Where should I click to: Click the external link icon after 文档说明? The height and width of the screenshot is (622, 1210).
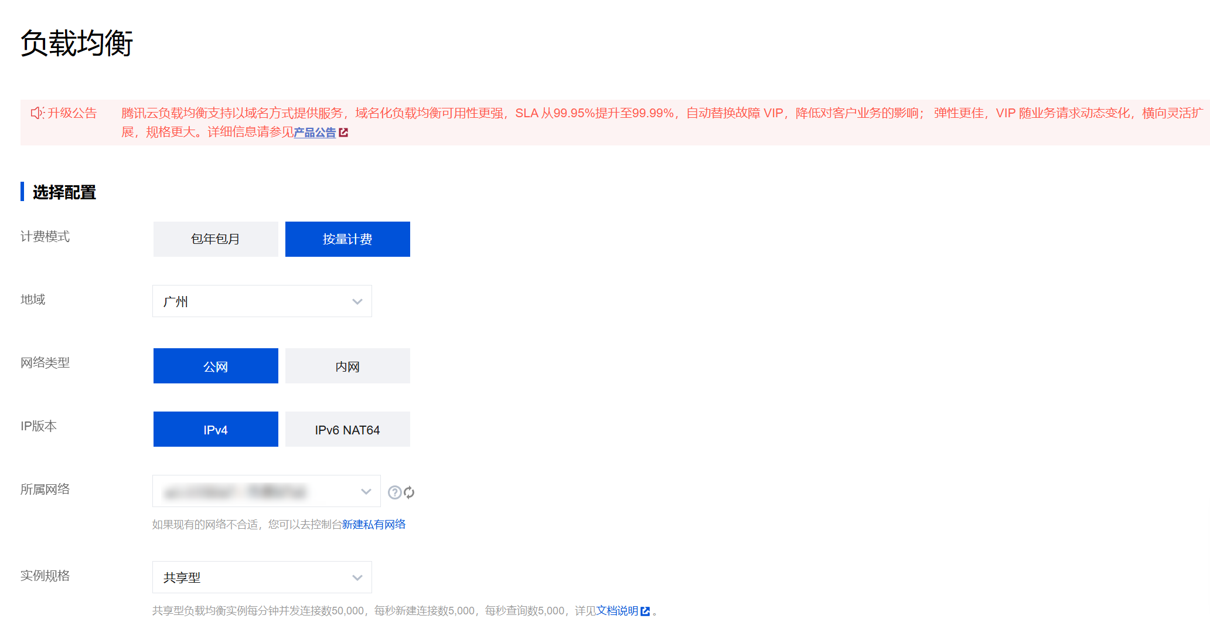click(x=645, y=611)
